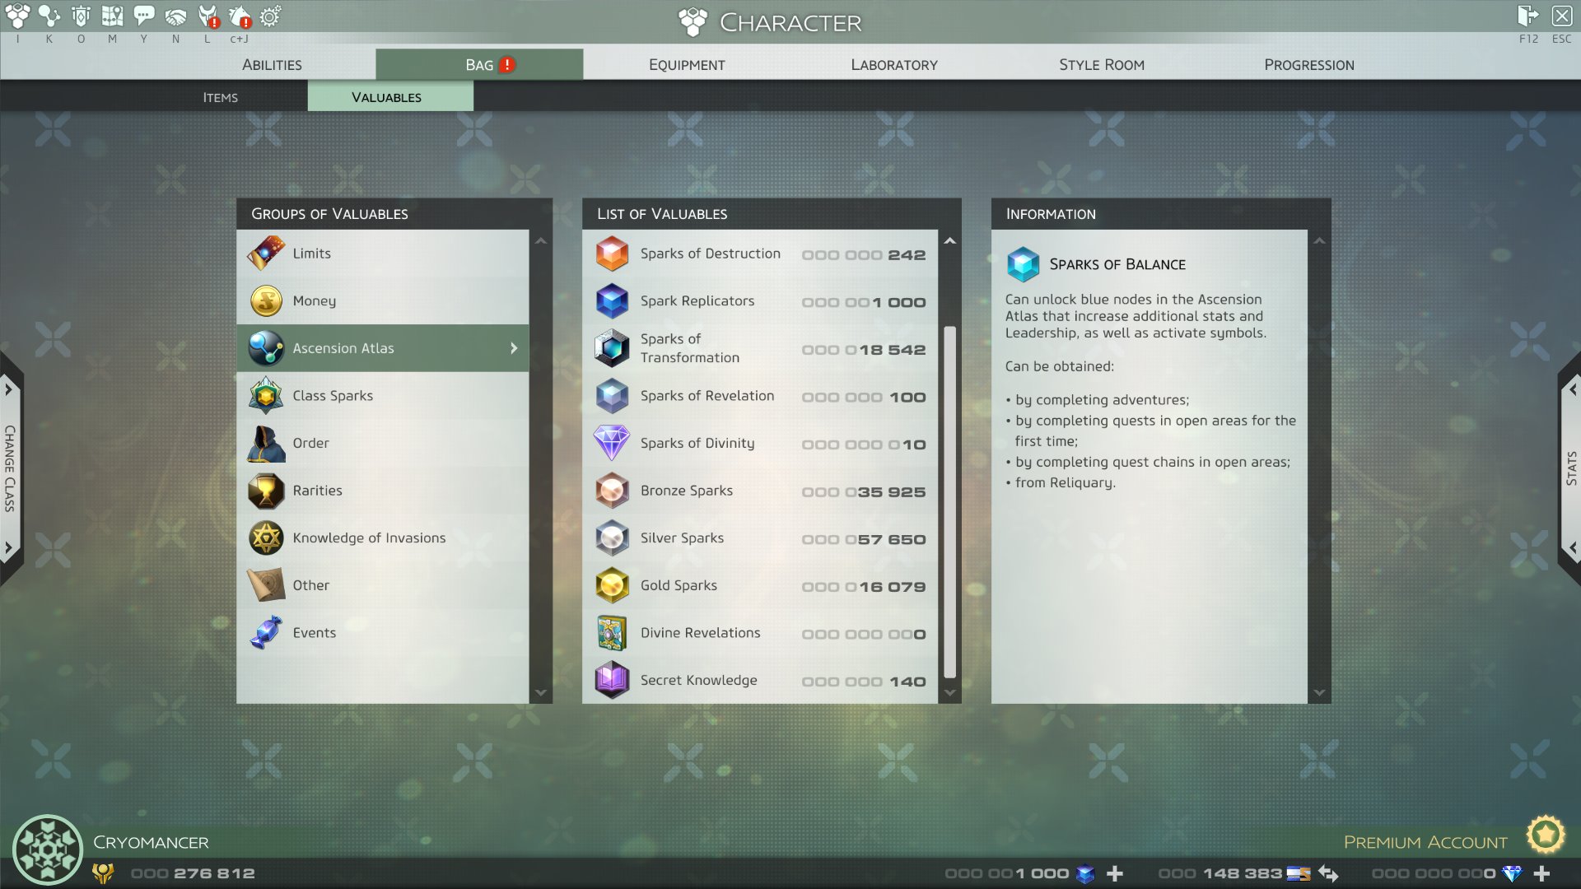Click the Premium Account label
The image size is (1581, 889).
[1425, 842]
